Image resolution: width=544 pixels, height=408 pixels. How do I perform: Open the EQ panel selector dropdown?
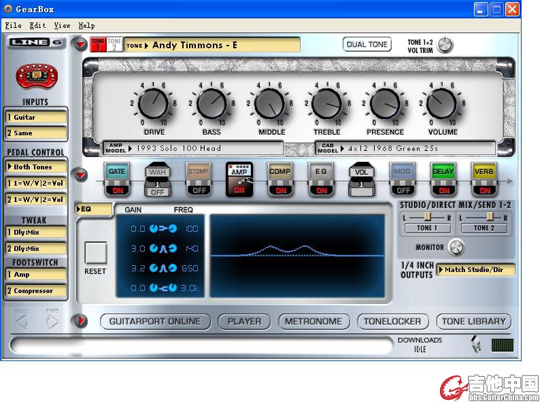click(x=94, y=209)
